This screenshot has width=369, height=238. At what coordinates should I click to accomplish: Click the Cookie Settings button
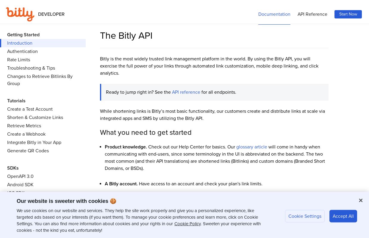(x=305, y=216)
